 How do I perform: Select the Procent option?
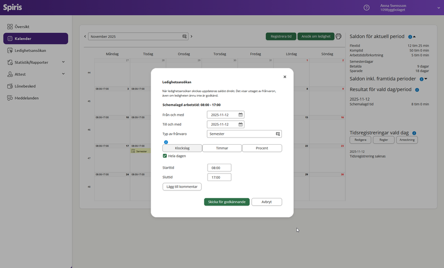click(262, 148)
